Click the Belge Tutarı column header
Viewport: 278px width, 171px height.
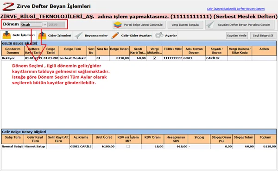120,51
